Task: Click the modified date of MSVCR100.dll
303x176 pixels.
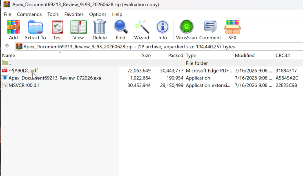Action: (x=253, y=85)
